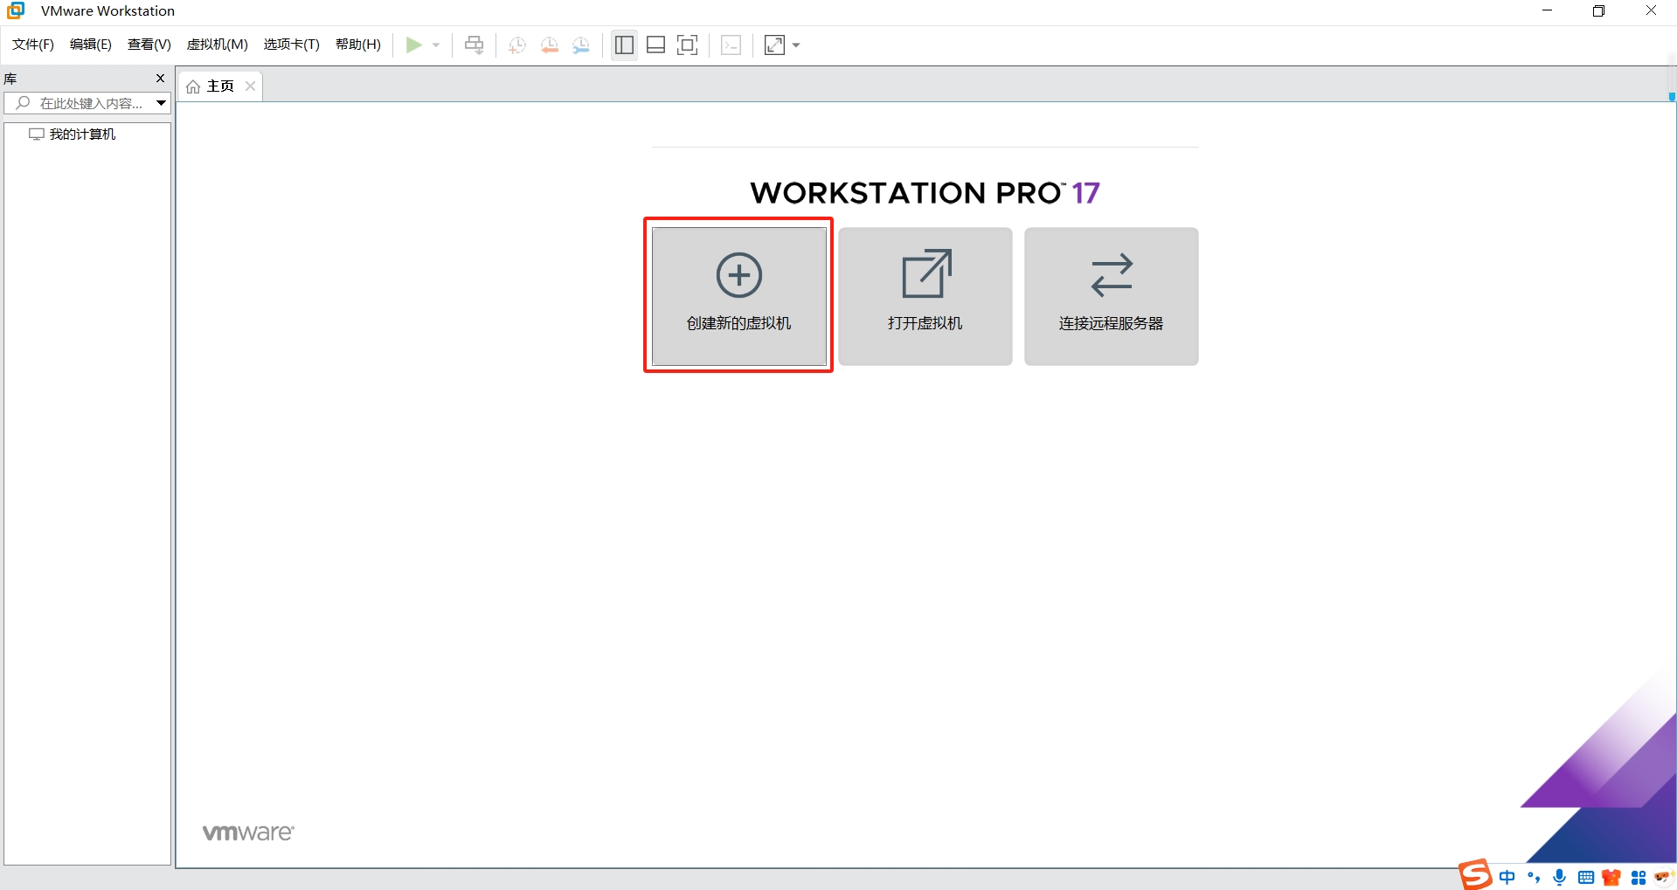Open the stretch display dropdown arrow

796,45
